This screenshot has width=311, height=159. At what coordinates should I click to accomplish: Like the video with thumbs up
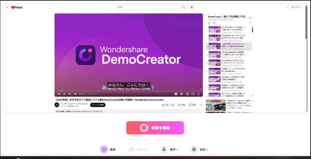pyautogui.click(x=165, y=105)
